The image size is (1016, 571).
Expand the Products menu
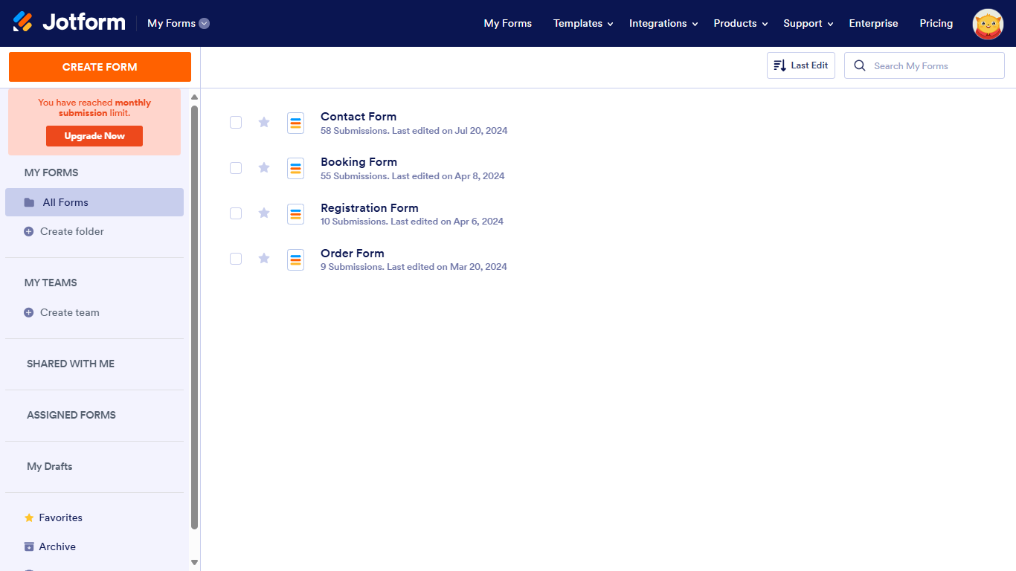(x=741, y=23)
